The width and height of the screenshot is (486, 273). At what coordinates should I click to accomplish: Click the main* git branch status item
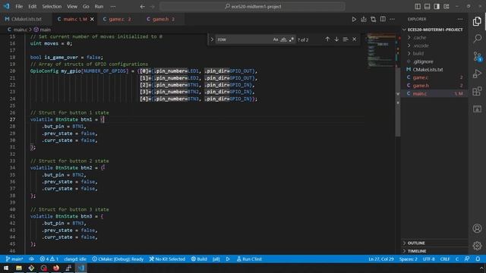14,259
